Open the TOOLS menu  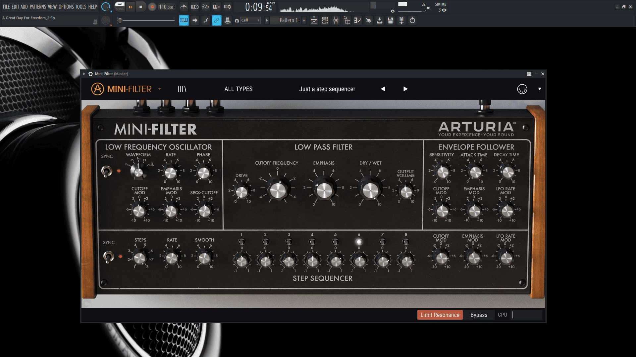coord(81,7)
